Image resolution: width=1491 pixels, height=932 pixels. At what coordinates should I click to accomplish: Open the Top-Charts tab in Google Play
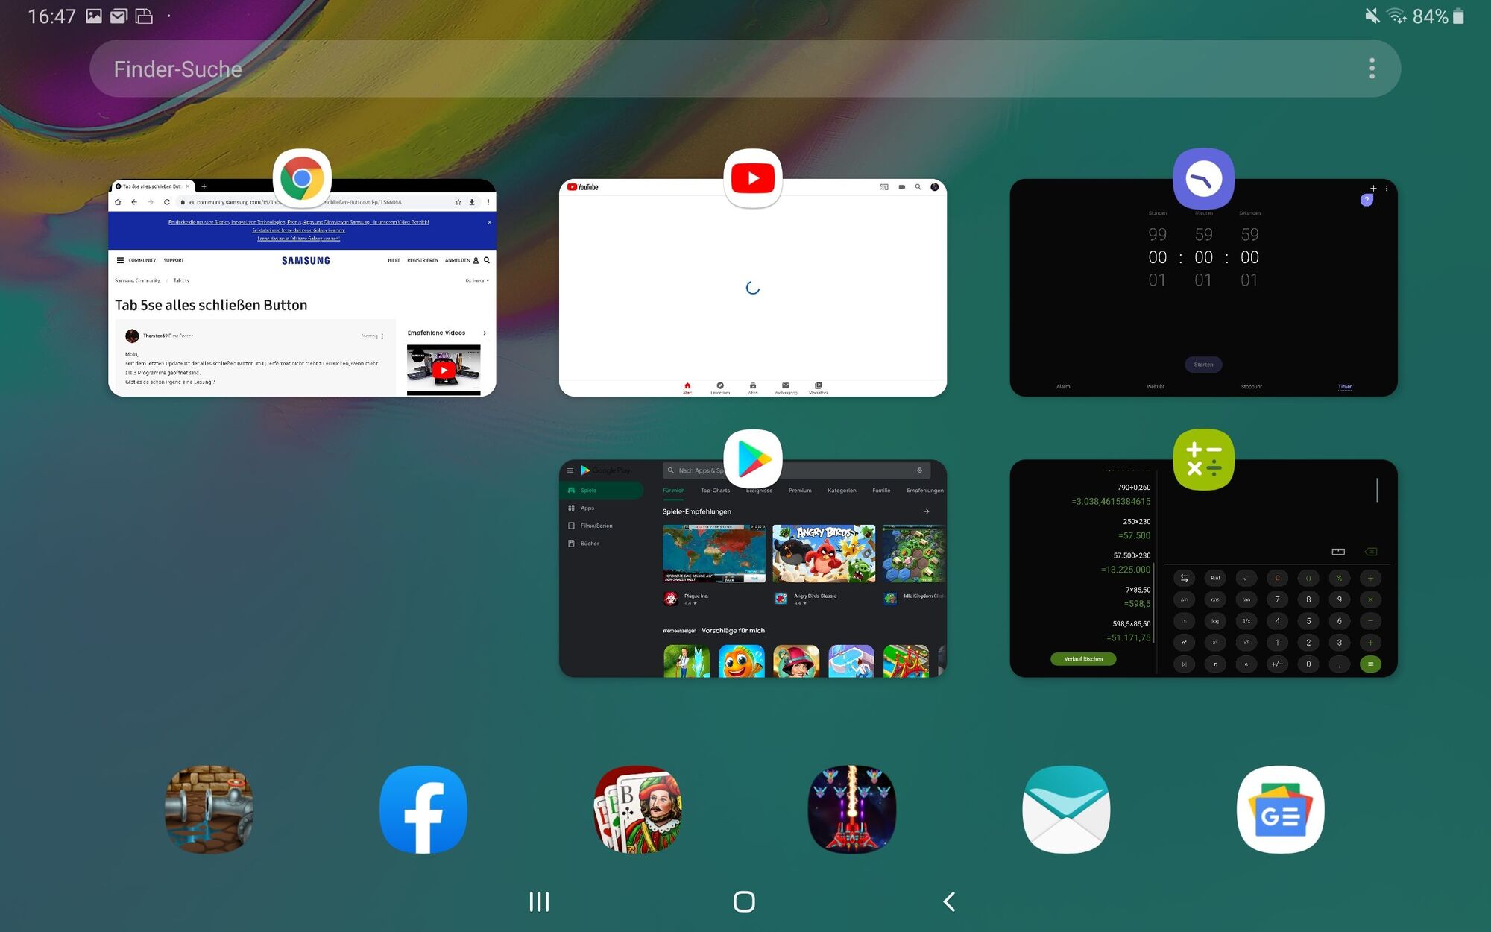coord(715,491)
